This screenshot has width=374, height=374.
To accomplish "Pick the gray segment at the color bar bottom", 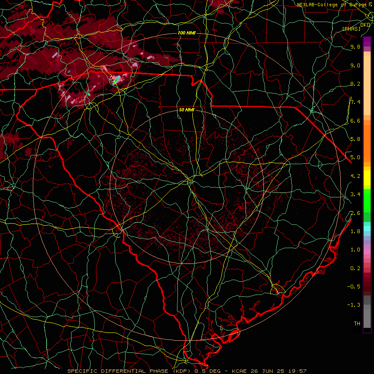I will pos(367,312).
